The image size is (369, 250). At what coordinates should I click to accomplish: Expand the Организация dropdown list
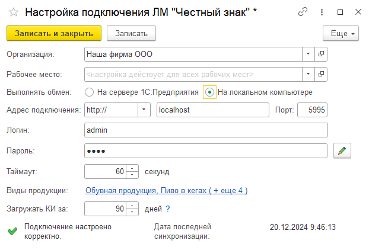click(308, 54)
